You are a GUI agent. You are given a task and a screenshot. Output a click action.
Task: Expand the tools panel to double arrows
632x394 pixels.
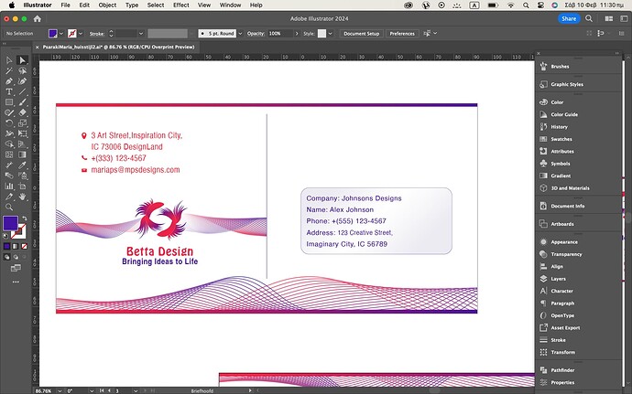point(5,44)
